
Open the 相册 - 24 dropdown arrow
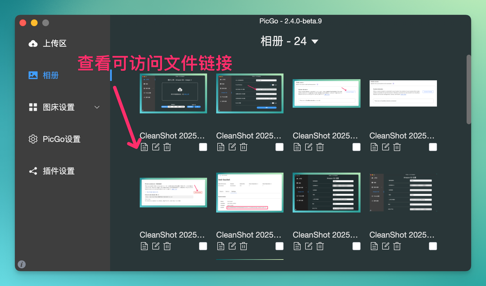[x=315, y=42]
